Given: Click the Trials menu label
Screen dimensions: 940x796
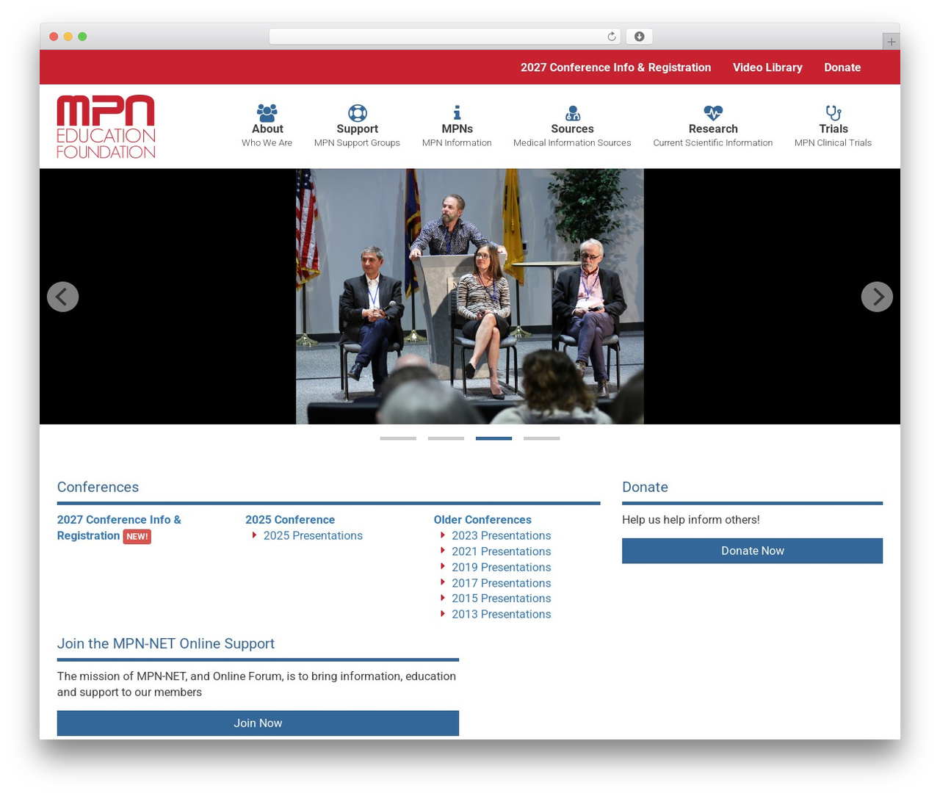Looking at the screenshot, I should pos(834,129).
